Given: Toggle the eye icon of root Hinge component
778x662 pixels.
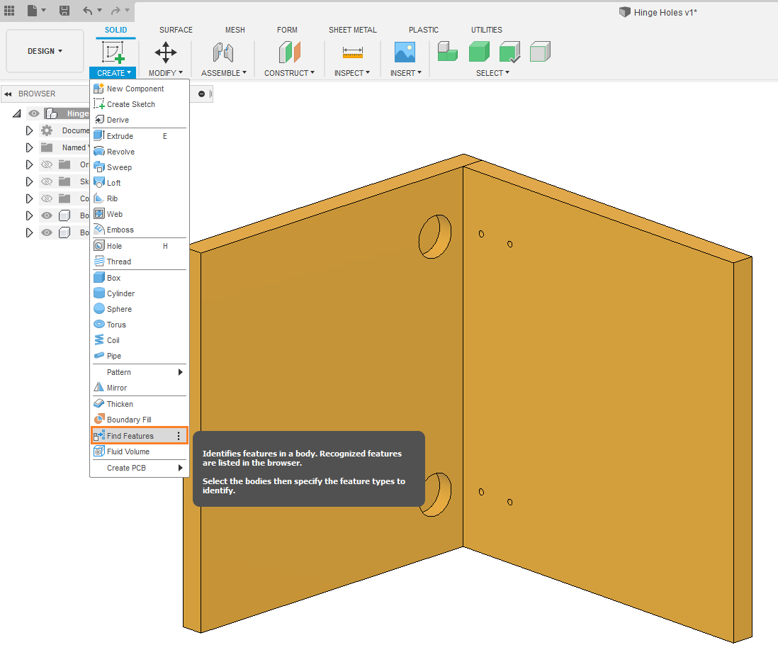Looking at the screenshot, I should point(33,113).
